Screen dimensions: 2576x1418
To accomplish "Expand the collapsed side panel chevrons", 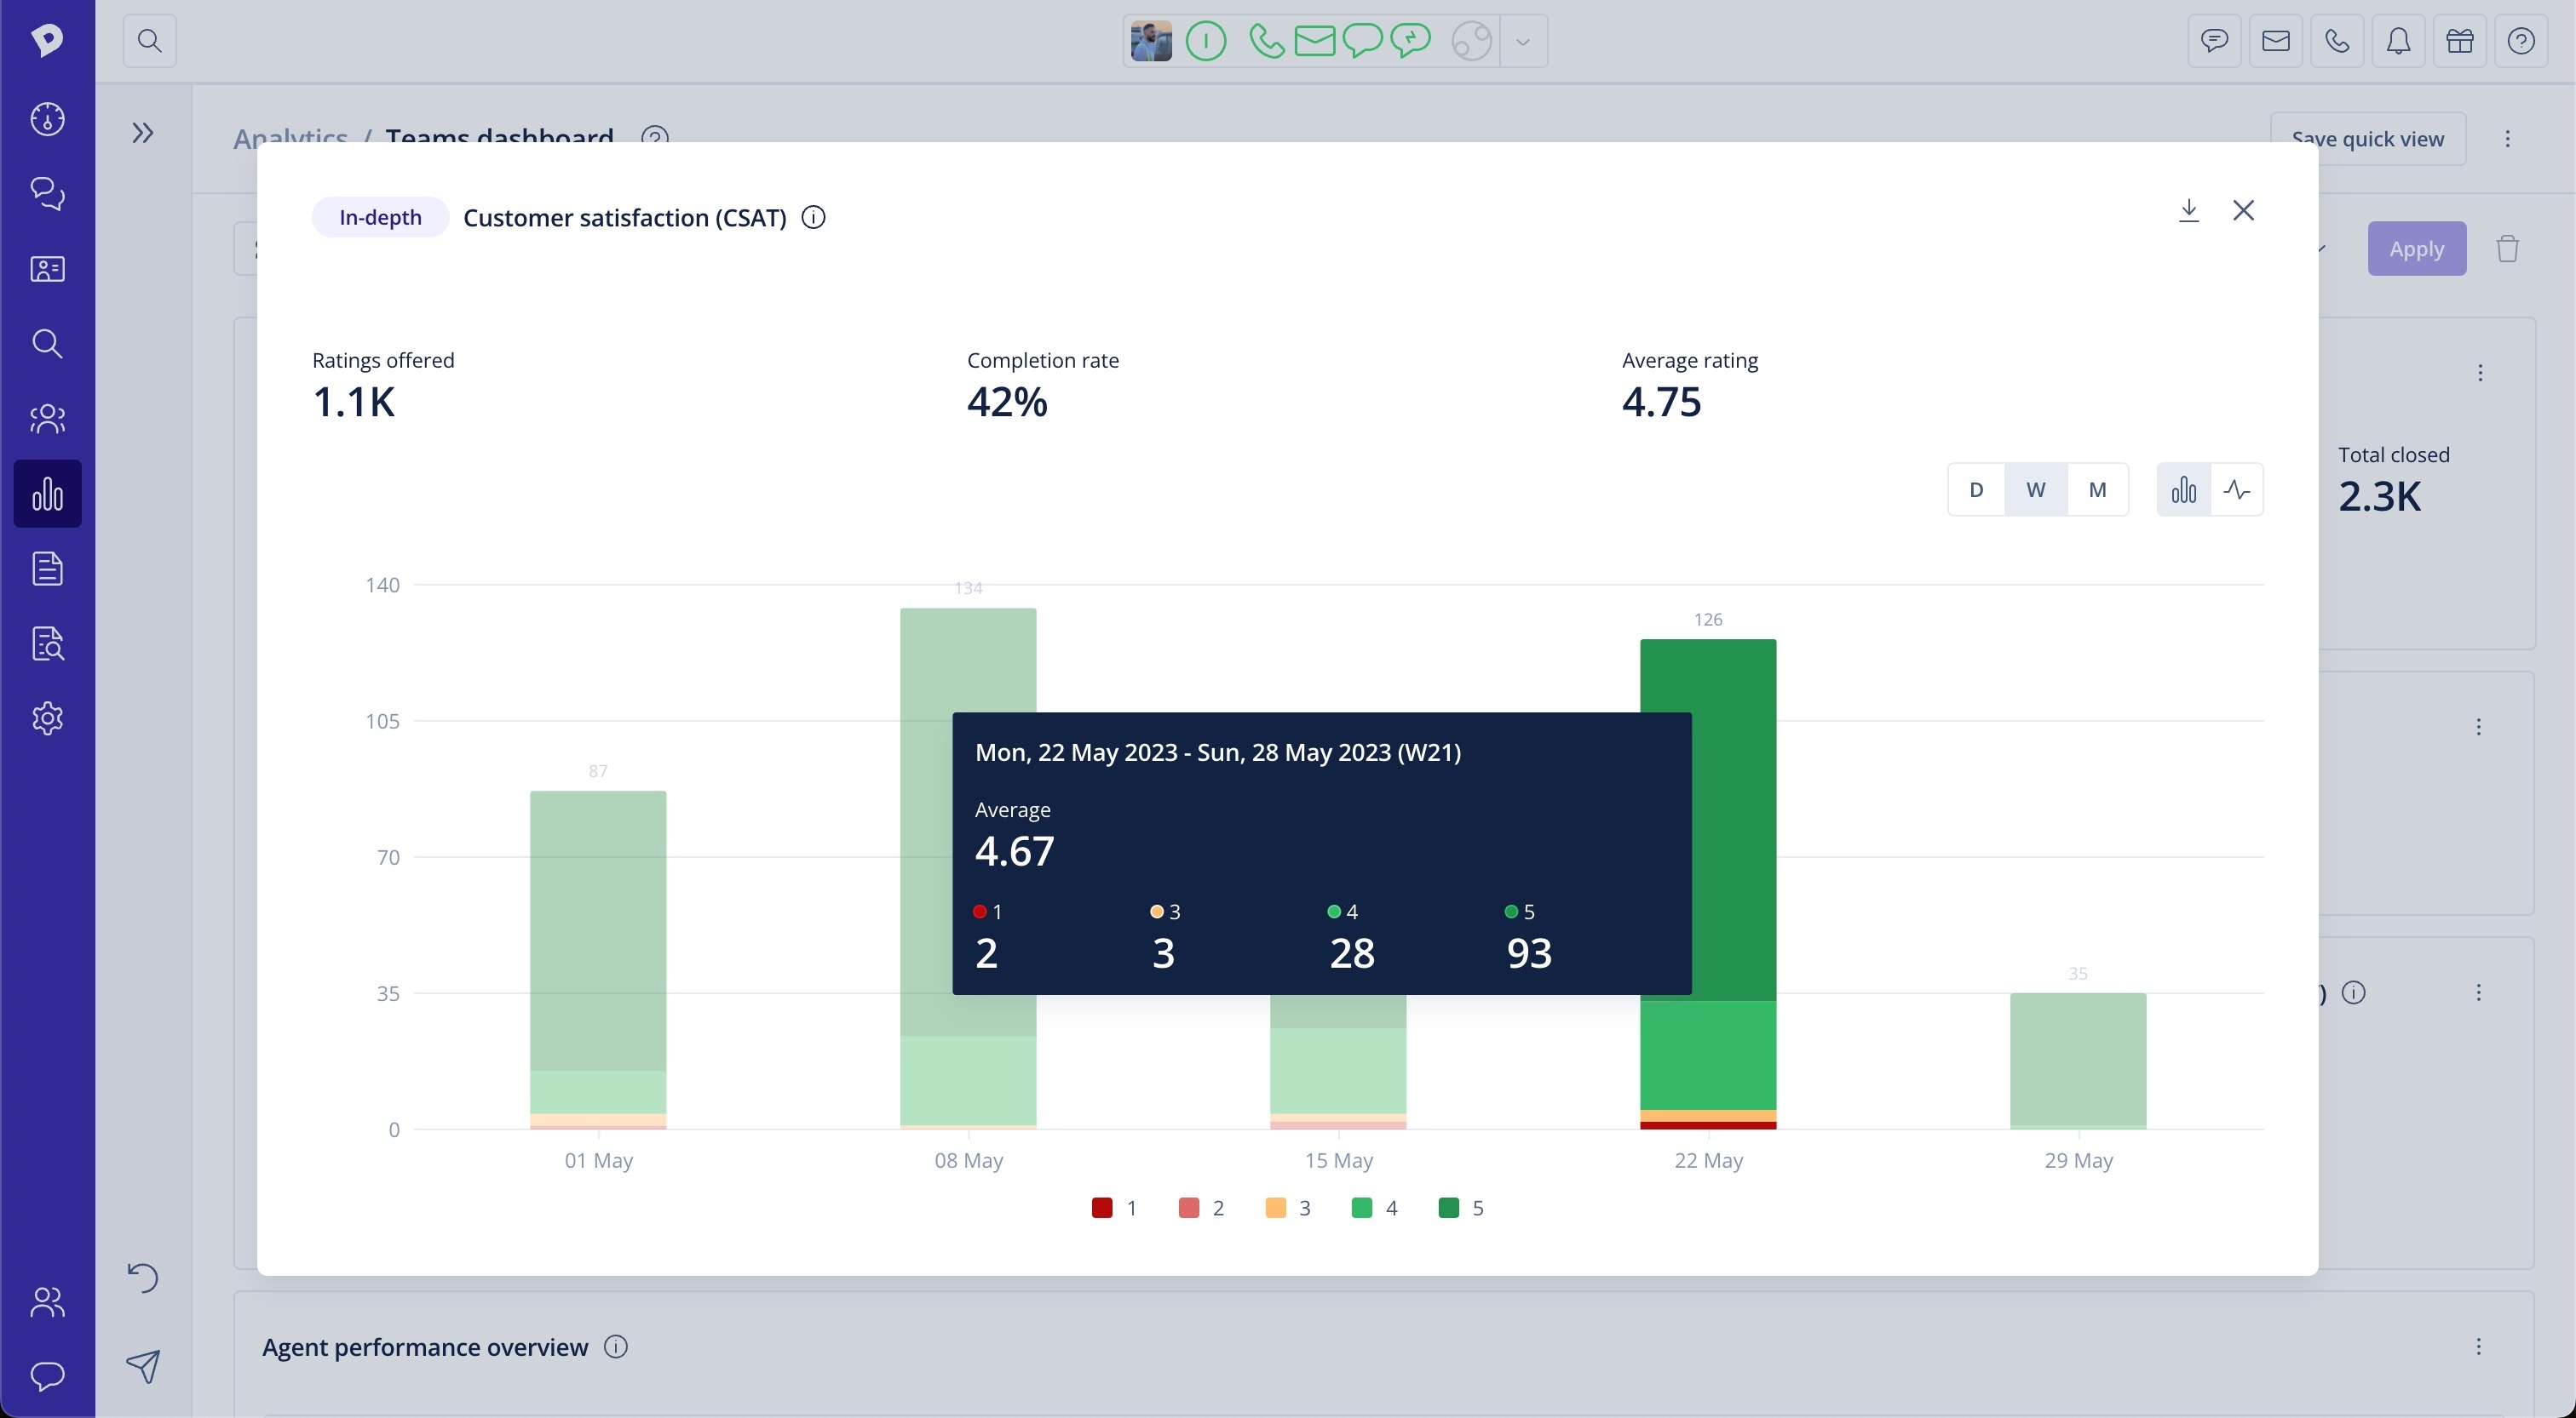I will 143,133.
